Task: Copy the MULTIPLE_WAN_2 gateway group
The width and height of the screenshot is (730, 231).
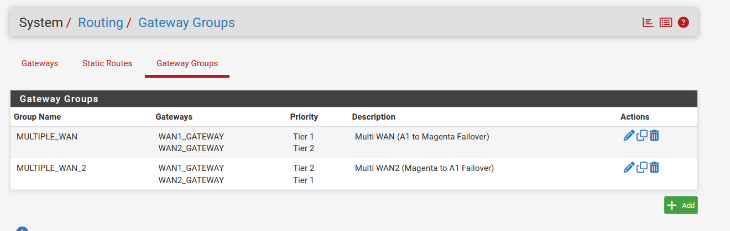Action: [642, 168]
